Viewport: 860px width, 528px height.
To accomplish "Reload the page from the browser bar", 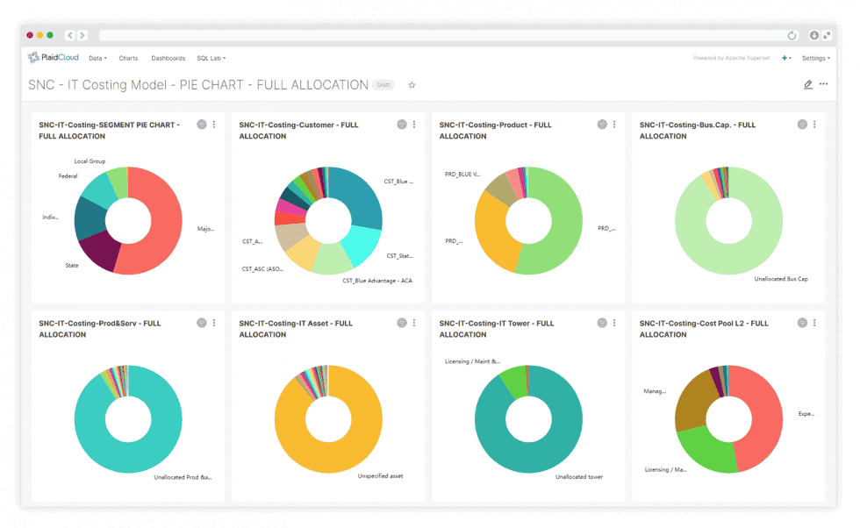I will pos(792,36).
